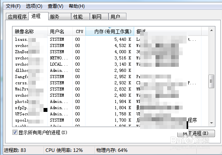Click memory value 3,140 K
The width and height of the screenshot is (222, 155).
click(123, 64)
